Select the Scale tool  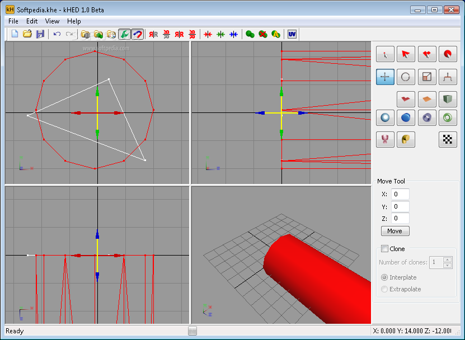(x=427, y=77)
